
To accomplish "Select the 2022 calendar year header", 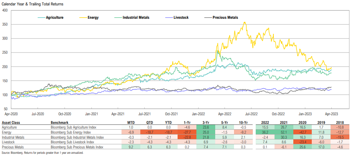I will [x=265, y=122].
